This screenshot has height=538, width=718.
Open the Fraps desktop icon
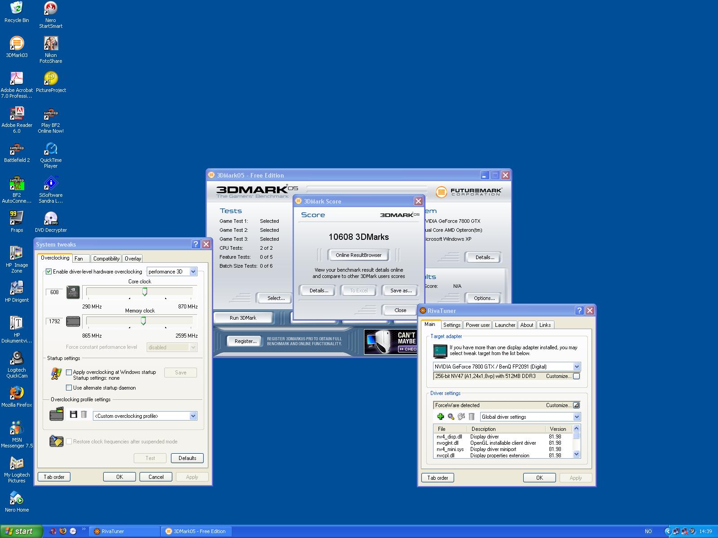coord(17,221)
